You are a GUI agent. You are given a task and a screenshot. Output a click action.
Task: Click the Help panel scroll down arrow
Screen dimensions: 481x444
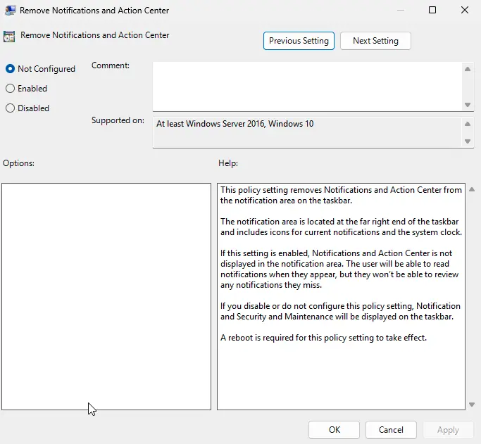(x=471, y=405)
